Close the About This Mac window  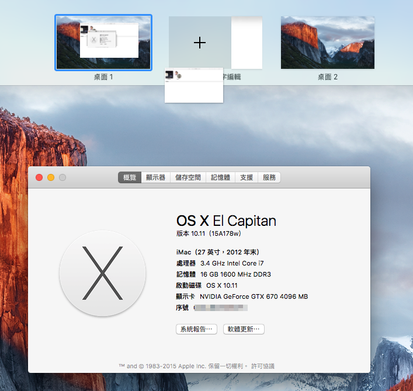pyautogui.click(x=39, y=177)
